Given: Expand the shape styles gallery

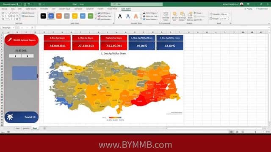Looking at the screenshot, I should click(96, 19).
